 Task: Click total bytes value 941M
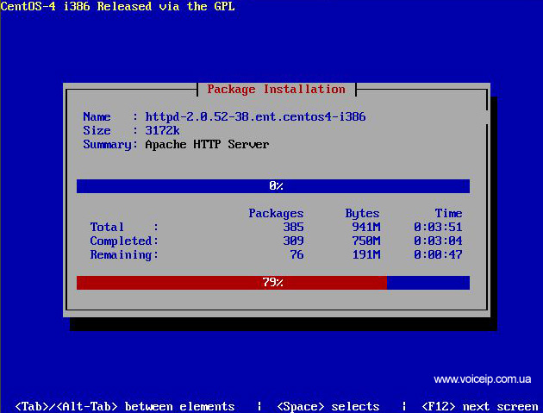click(x=366, y=227)
